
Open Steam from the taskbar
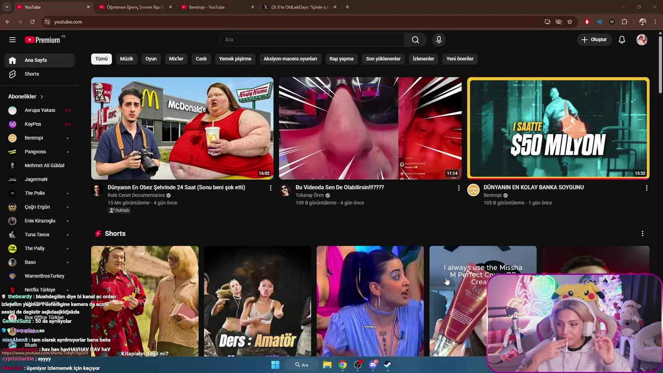tap(387, 365)
